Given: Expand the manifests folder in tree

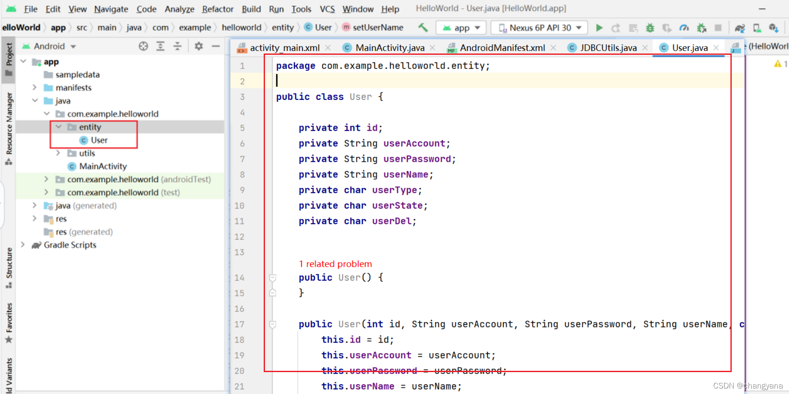Looking at the screenshot, I should pyautogui.click(x=35, y=88).
